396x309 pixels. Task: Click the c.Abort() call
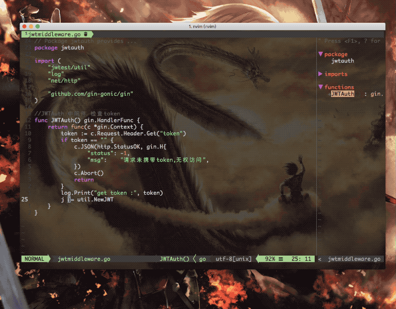pyautogui.click(x=89, y=173)
